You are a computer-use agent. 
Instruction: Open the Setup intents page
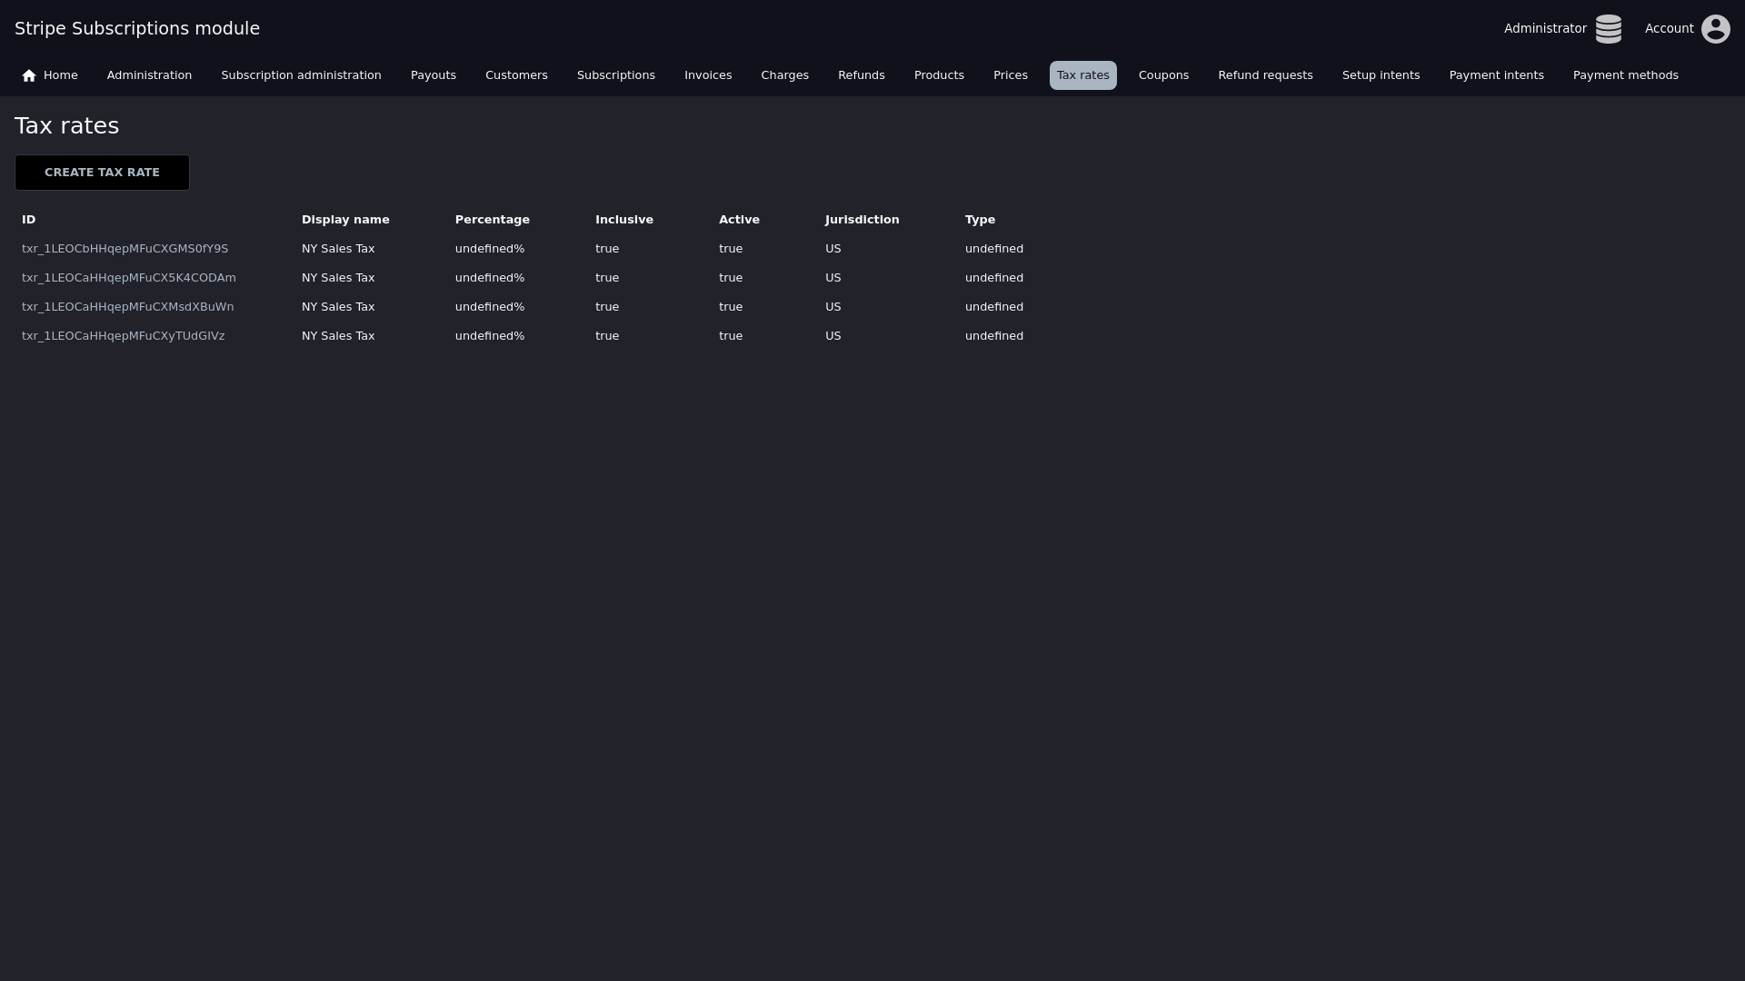click(1381, 75)
